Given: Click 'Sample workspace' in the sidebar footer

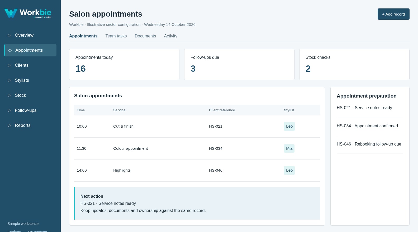Looking at the screenshot, I should (23, 224).
